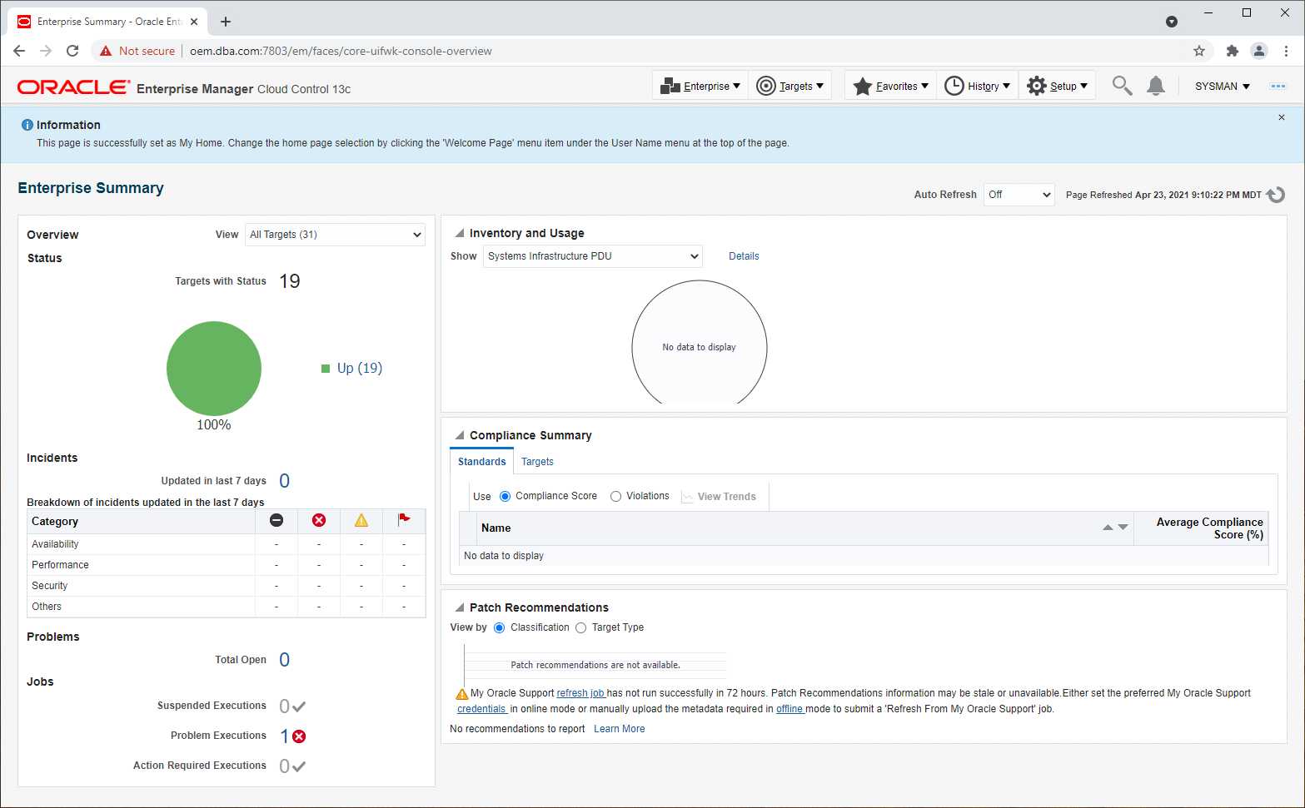Click the red error icon beside Problem Executions

(x=299, y=736)
